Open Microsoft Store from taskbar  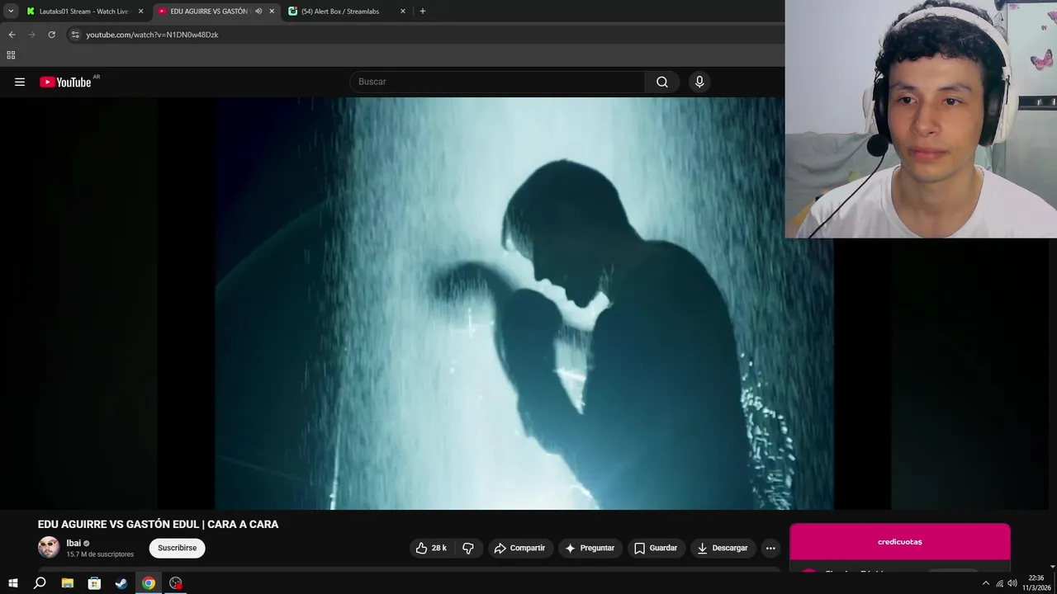94,583
